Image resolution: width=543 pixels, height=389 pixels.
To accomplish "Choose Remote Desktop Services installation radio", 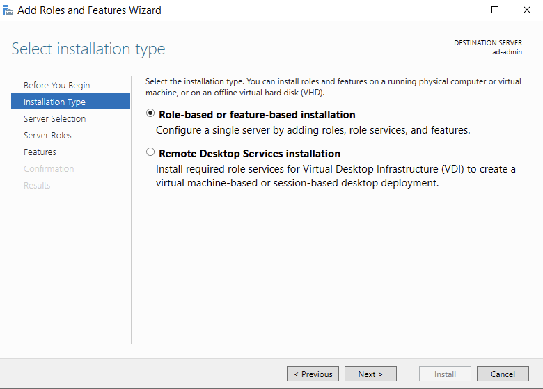I will [150, 152].
